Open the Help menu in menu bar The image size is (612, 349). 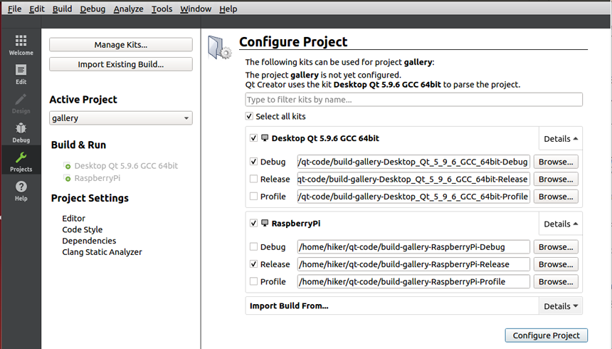pos(228,9)
